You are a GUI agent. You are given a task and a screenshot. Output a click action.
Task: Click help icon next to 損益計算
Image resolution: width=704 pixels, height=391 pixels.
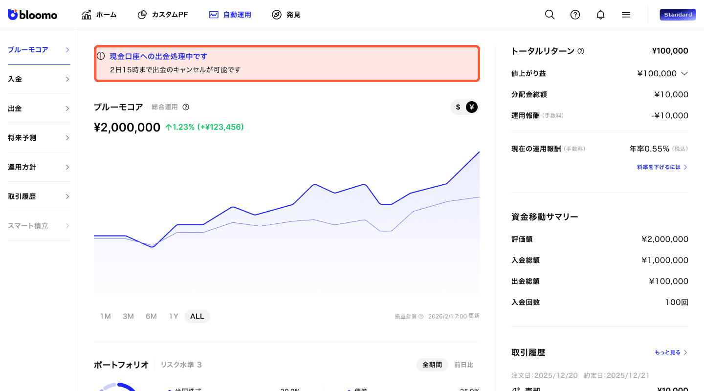tap(421, 317)
